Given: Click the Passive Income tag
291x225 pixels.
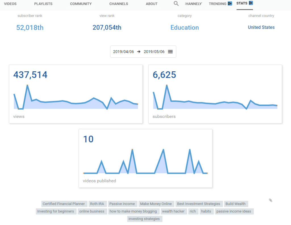Looking at the screenshot, I should 122,204.
